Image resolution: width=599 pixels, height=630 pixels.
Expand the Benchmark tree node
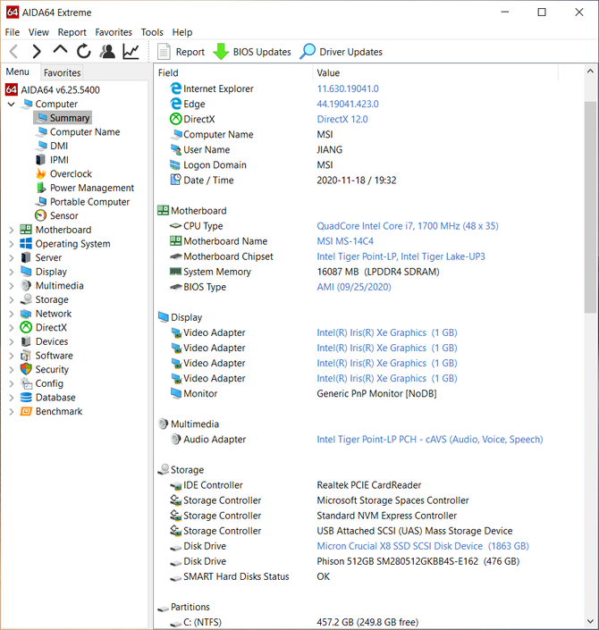[11, 412]
